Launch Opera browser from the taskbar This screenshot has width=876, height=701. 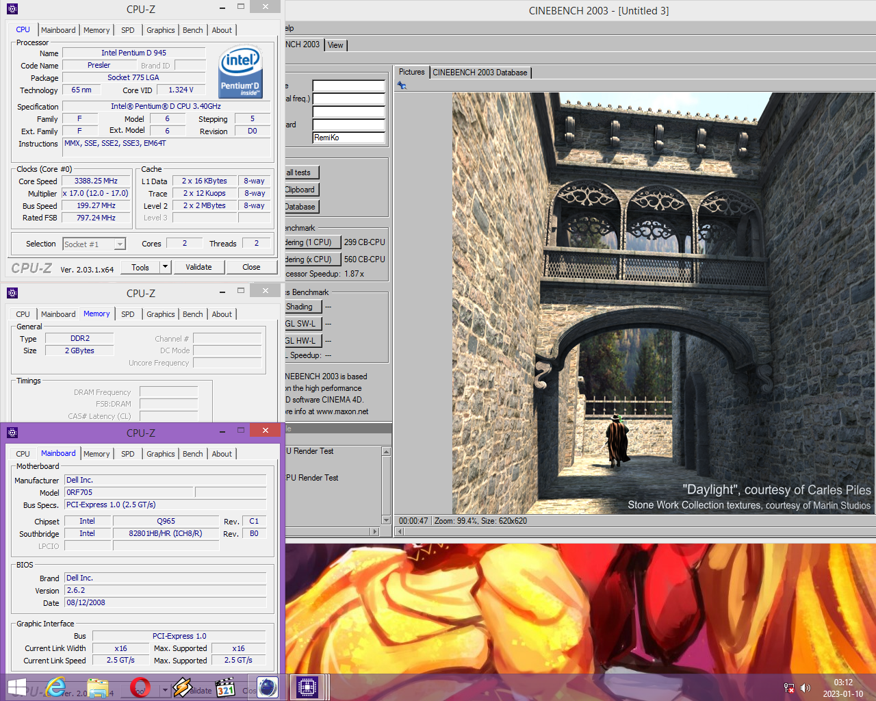coord(140,687)
